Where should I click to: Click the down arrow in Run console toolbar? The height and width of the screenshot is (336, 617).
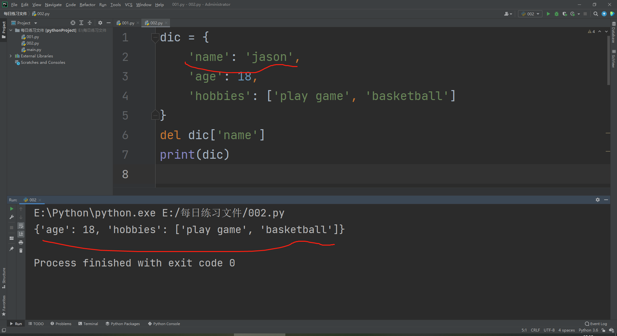[x=21, y=217]
